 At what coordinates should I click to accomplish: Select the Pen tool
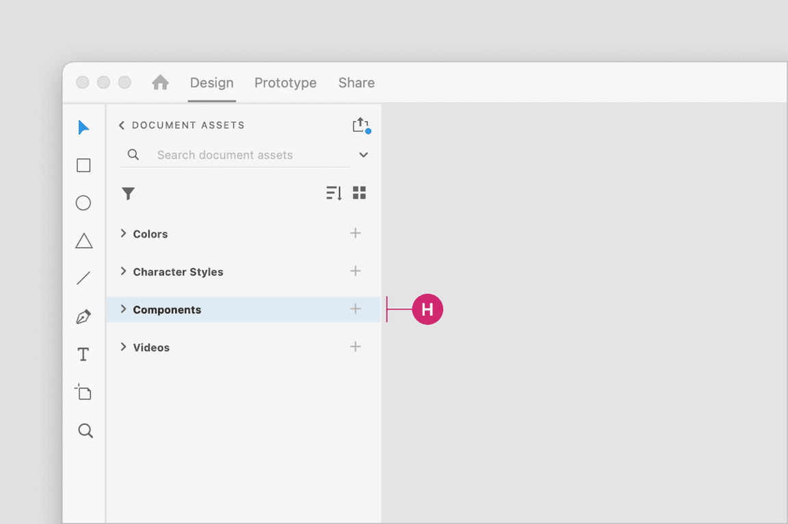coord(83,317)
